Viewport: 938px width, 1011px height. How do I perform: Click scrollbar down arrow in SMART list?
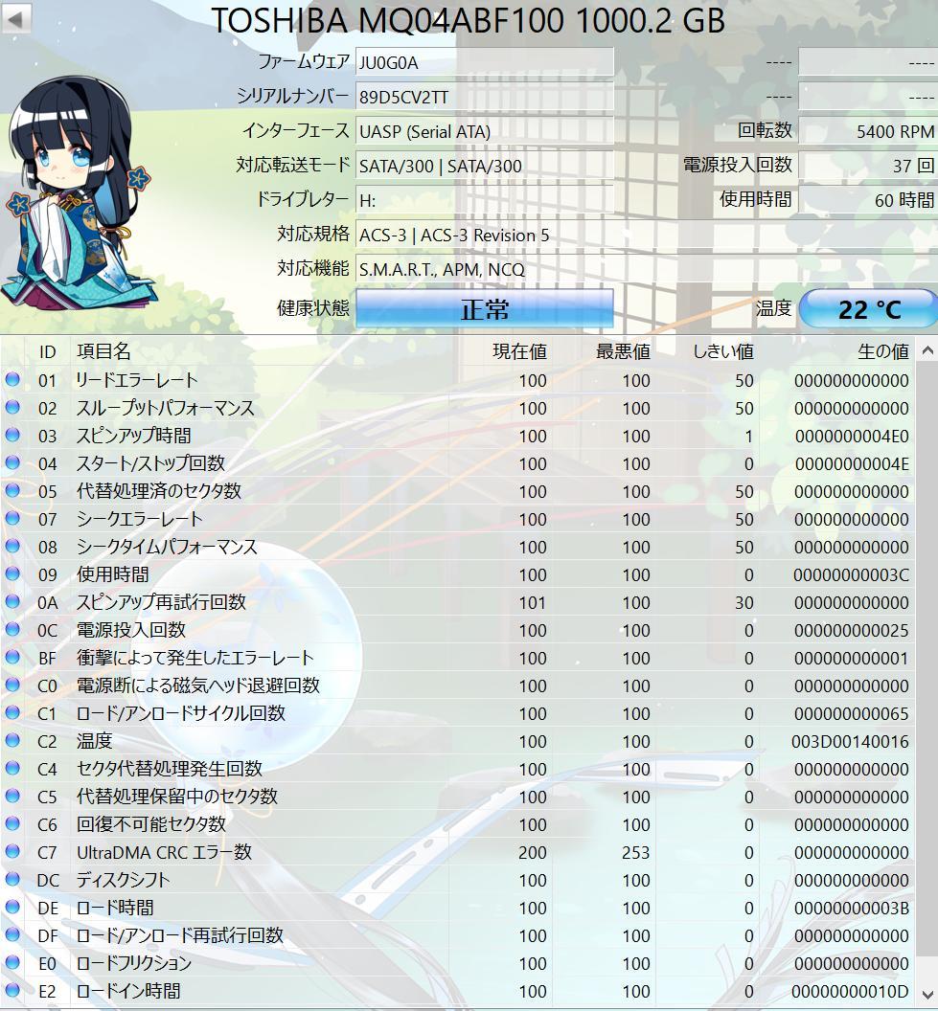coord(927,994)
